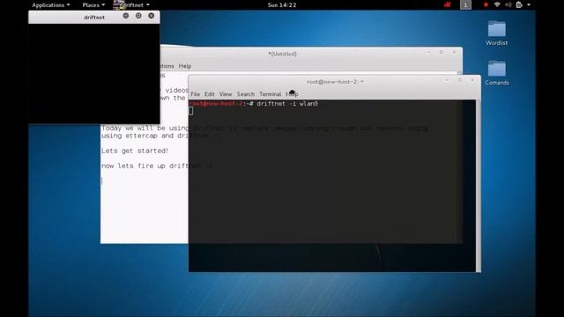564x317 pixels.
Task: Click the red tray application icon
Action: (x=447, y=5)
